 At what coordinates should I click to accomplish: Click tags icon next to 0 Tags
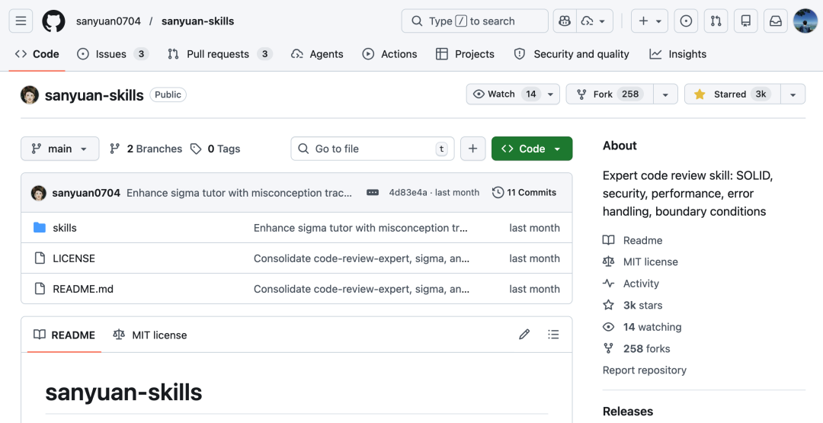pos(196,149)
